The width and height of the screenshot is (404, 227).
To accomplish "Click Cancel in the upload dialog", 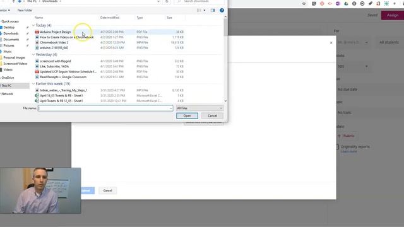I will tap(107, 190).
